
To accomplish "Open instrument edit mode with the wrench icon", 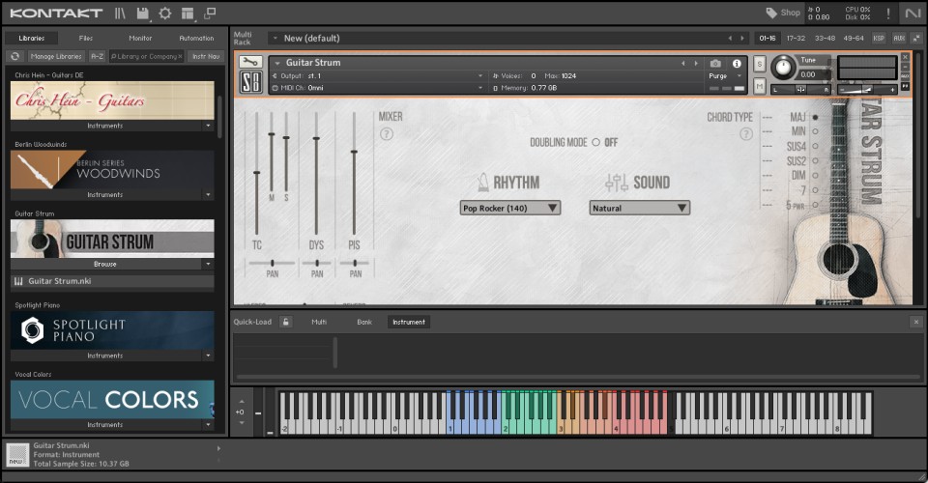I will pyautogui.click(x=250, y=64).
